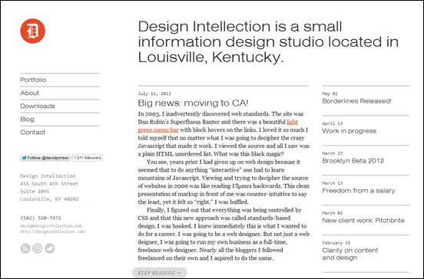Open the Downloads section
The height and width of the screenshot is (279, 424).
click(38, 106)
